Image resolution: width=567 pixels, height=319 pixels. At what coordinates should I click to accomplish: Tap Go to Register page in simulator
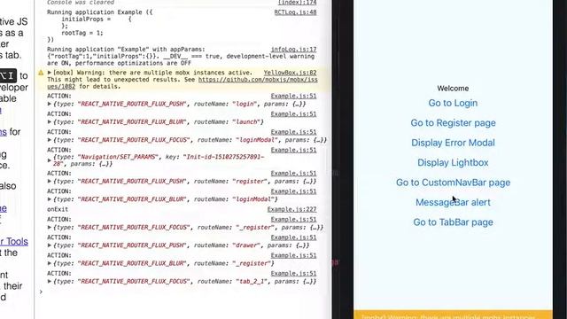[x=453, y=123]
